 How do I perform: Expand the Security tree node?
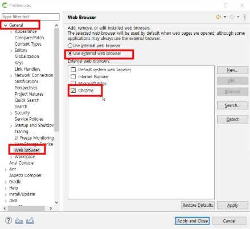coord(11,113)
